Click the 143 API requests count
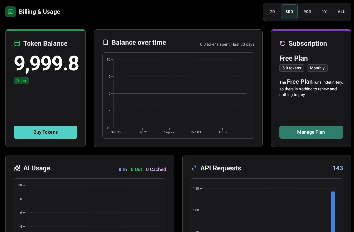The height and width of the screenshot is (232, 354). click(x=338, y=168)
